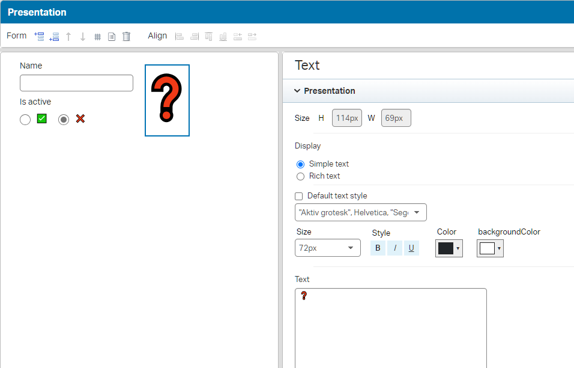Click the move up arrow icon
Viewport: 574px width, 368px height.
pos(68,37)
